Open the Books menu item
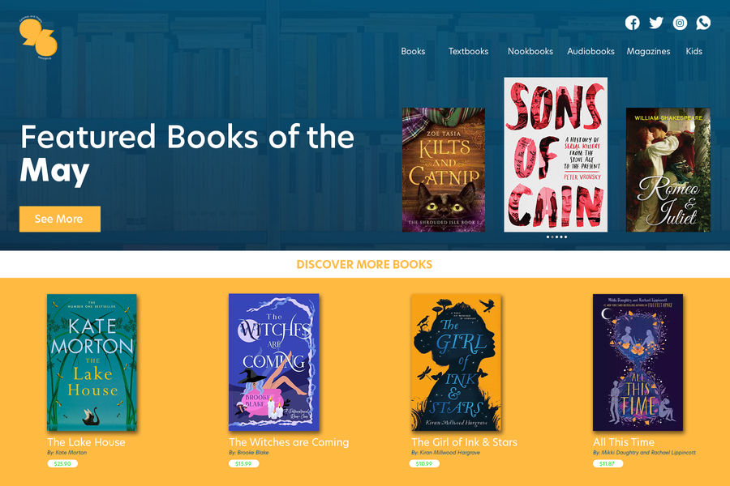This screenshot has width=730, height=486. pos(413,52)
